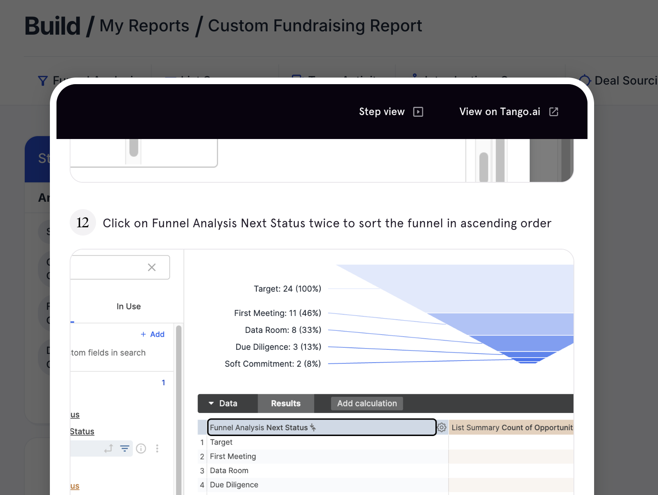The width and height of the screenshot is (658, 495).
Task: Click the Funnel Analysis Next Status column header
Action: [x=322, y=427]
